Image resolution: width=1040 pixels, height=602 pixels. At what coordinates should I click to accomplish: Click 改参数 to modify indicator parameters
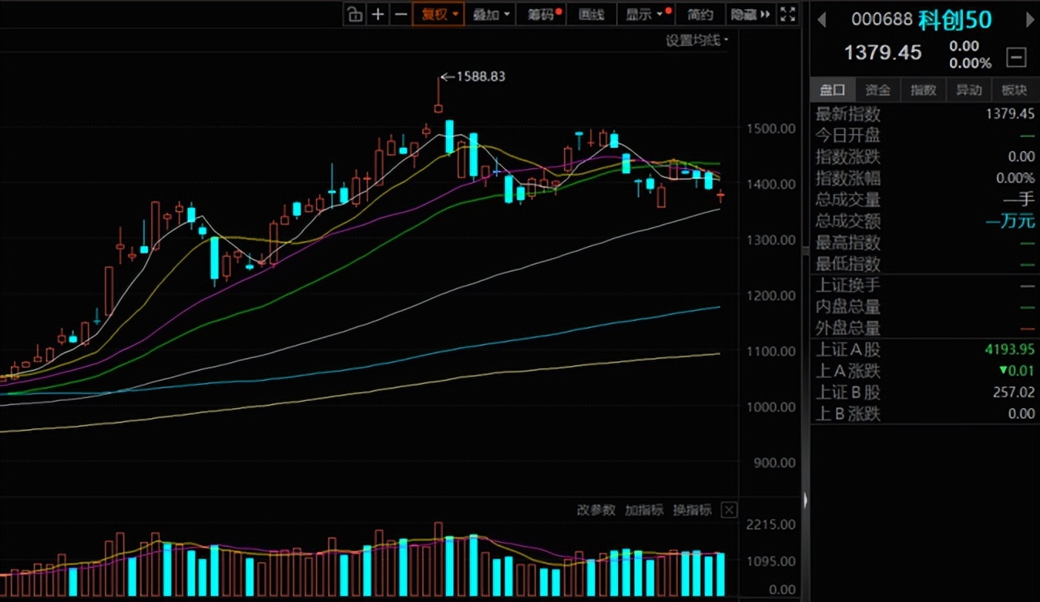click(x=596, y=510)
